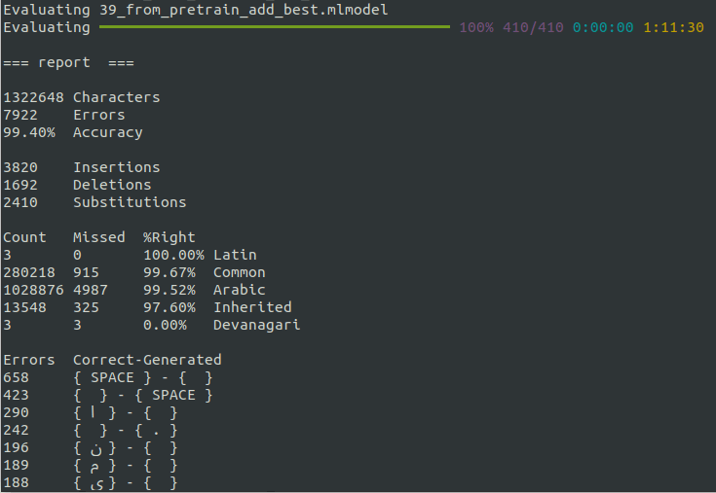
Task: Click the 3820 Insertions line
Action: 82,167
